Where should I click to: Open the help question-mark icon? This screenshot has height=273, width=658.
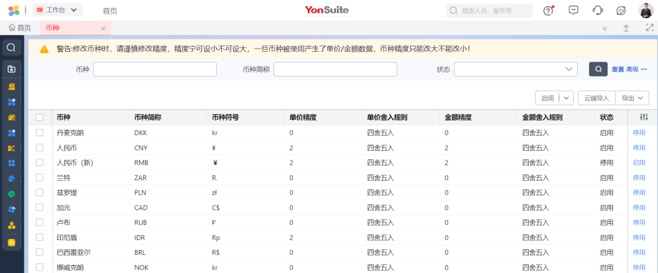pos(548,10)
